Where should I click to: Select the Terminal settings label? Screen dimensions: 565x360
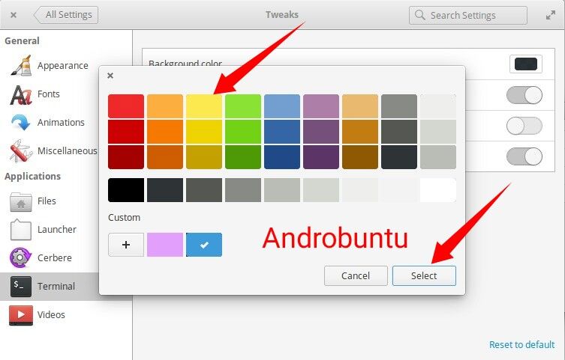pos(56,287)
